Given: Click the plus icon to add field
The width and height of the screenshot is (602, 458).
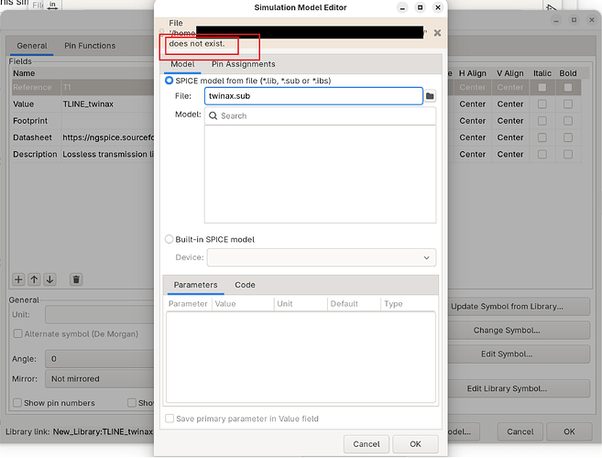Looking at the screenshot, I should [x=18, y=278].
